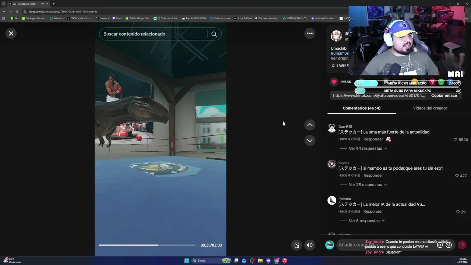Open the 'Home / X' bookmark
Image resolution: width=471 pixels, height=265 pixels.
(x=102, y=18)
